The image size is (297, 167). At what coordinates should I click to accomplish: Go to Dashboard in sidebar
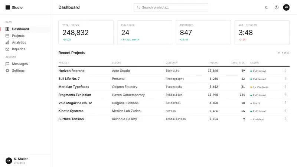25,29
